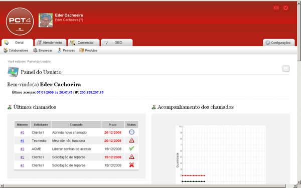The image size is (301, 188).
Task: Click the red grid icon in header
Action: click(276, 8)
